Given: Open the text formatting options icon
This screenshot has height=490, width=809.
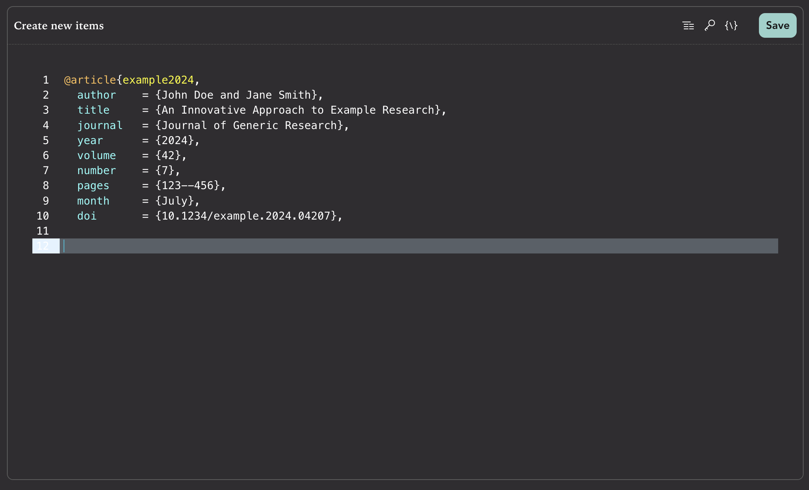Looking at the screenshot, I should coord(688,25).
